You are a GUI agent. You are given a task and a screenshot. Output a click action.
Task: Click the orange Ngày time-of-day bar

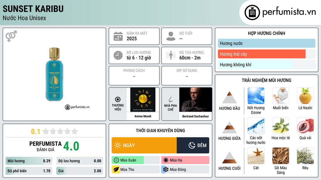pyautogui.click(x=144, y=145)
